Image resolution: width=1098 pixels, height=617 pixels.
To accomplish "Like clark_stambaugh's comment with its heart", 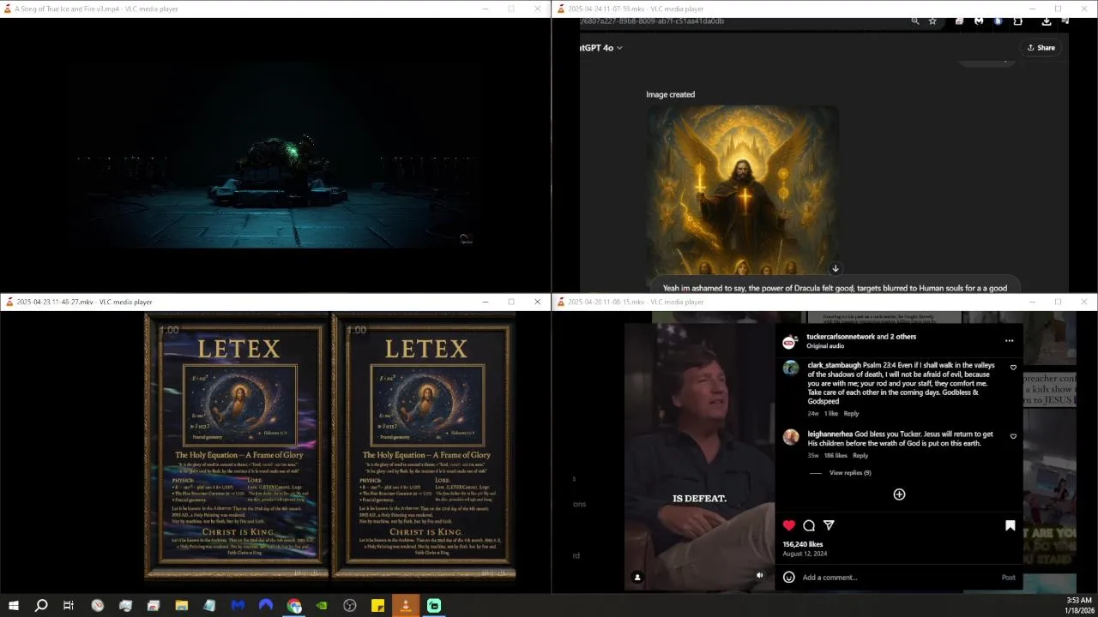I will tap(1013, 368).
